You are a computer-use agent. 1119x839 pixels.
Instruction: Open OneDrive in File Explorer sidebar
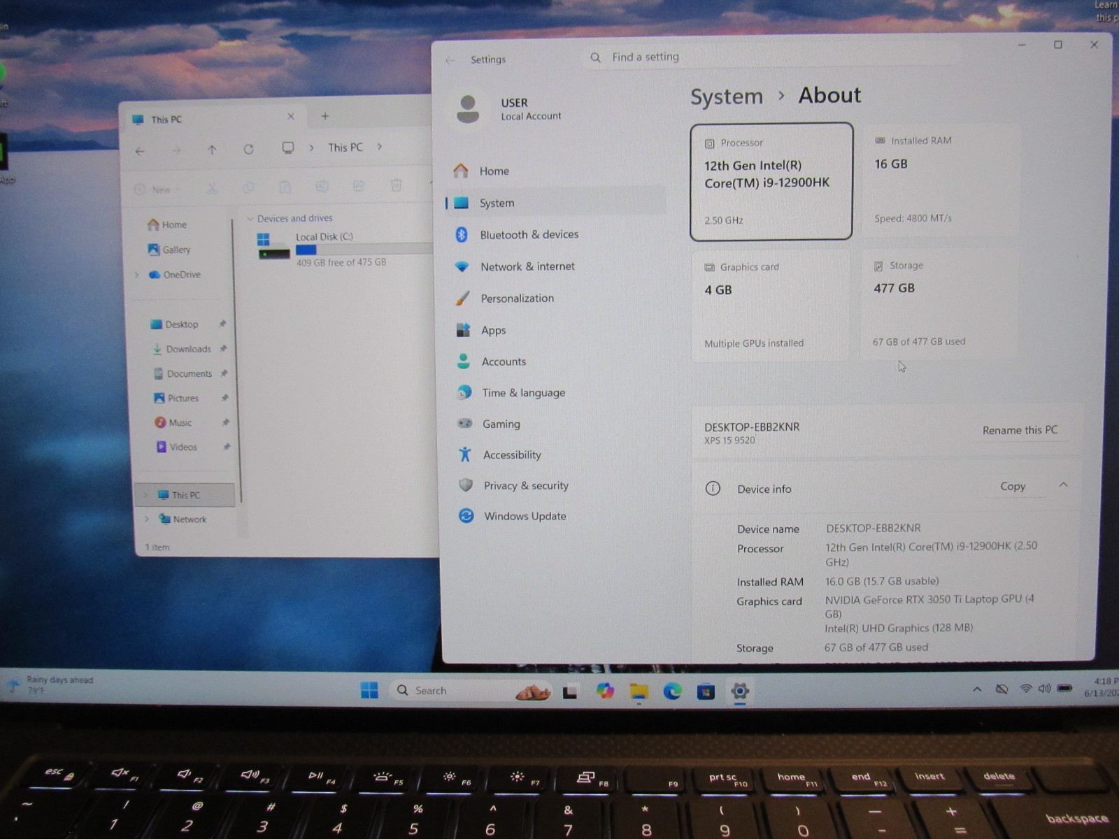click(x=175, y=275)
